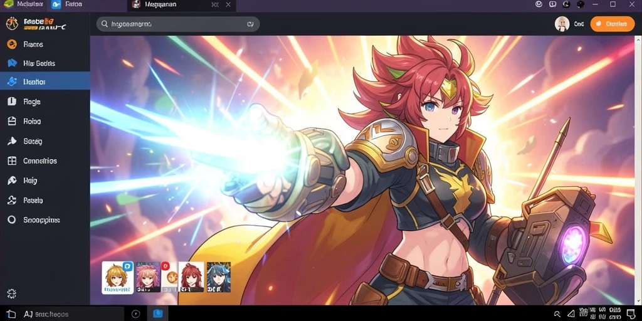Screen dimensions: 642x321
Task: Open the Windows Start button
Action: point(11,314)
